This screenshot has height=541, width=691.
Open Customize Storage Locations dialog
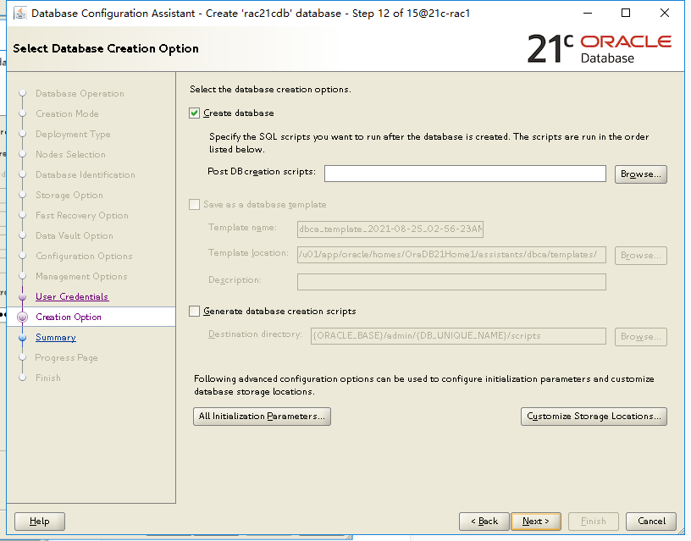click(594, 417)
